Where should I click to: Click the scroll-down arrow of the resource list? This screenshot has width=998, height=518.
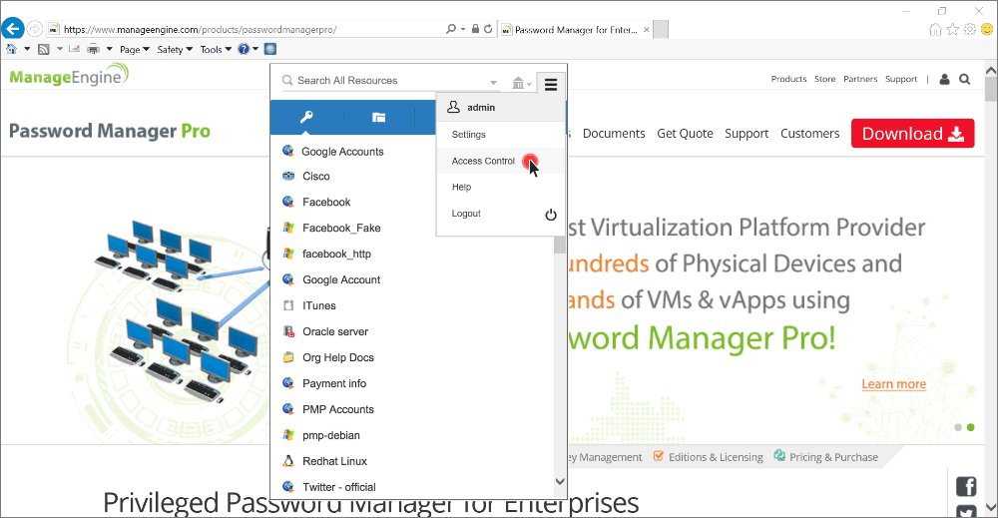[x=560, y=482]
